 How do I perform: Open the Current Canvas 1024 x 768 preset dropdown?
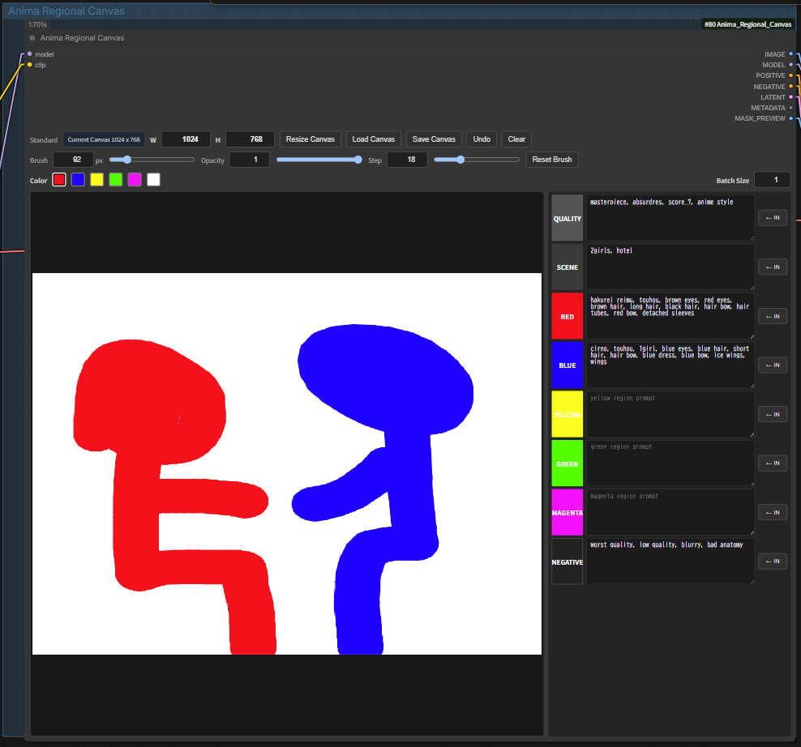tap(104, 139)
